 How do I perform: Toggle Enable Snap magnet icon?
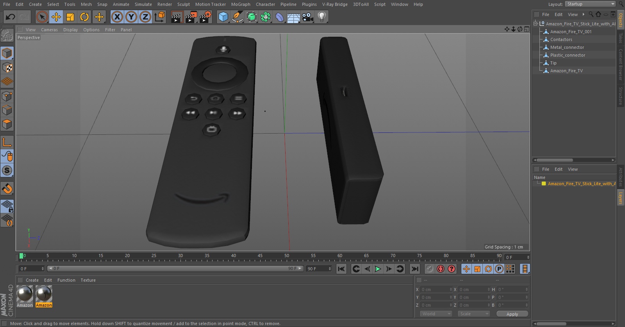coord(7,188)
